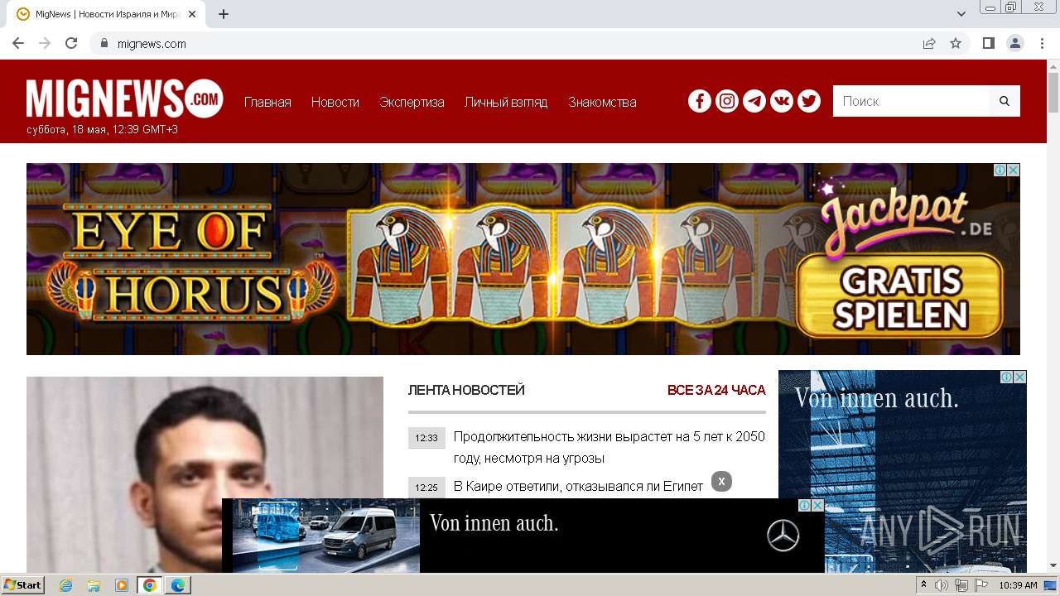This screenshot has height=596, width=1060.
Task: Close the top banner ad X
Action: pyautogui.click(x=1014, y=170)
